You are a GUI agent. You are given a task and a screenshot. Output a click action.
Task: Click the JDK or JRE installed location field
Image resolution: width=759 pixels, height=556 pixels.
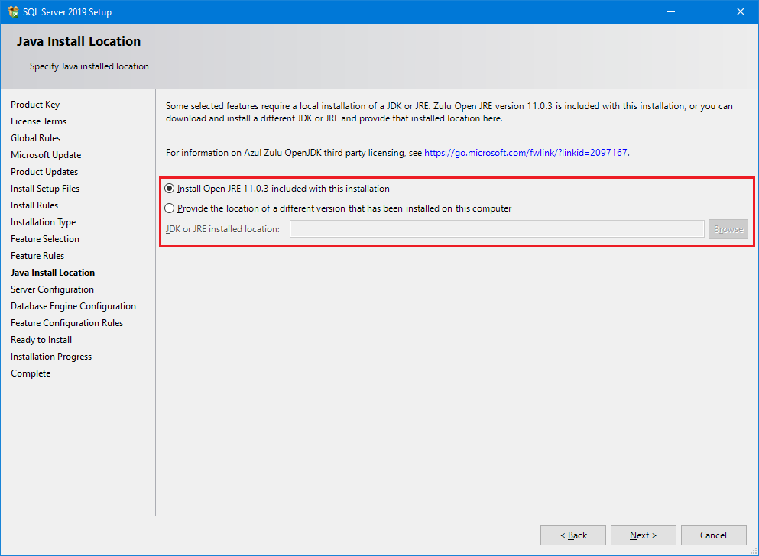coord(497,229)
